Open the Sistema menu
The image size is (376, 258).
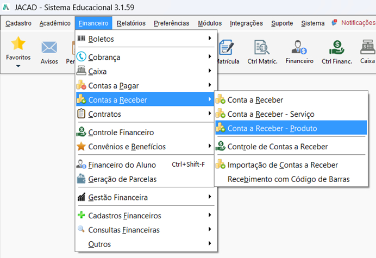click(x=312, y=23)
